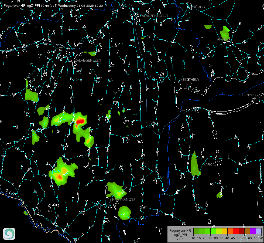
Task: Click the red storm core south of Zalaegerszeg
Action: point(80,121)
